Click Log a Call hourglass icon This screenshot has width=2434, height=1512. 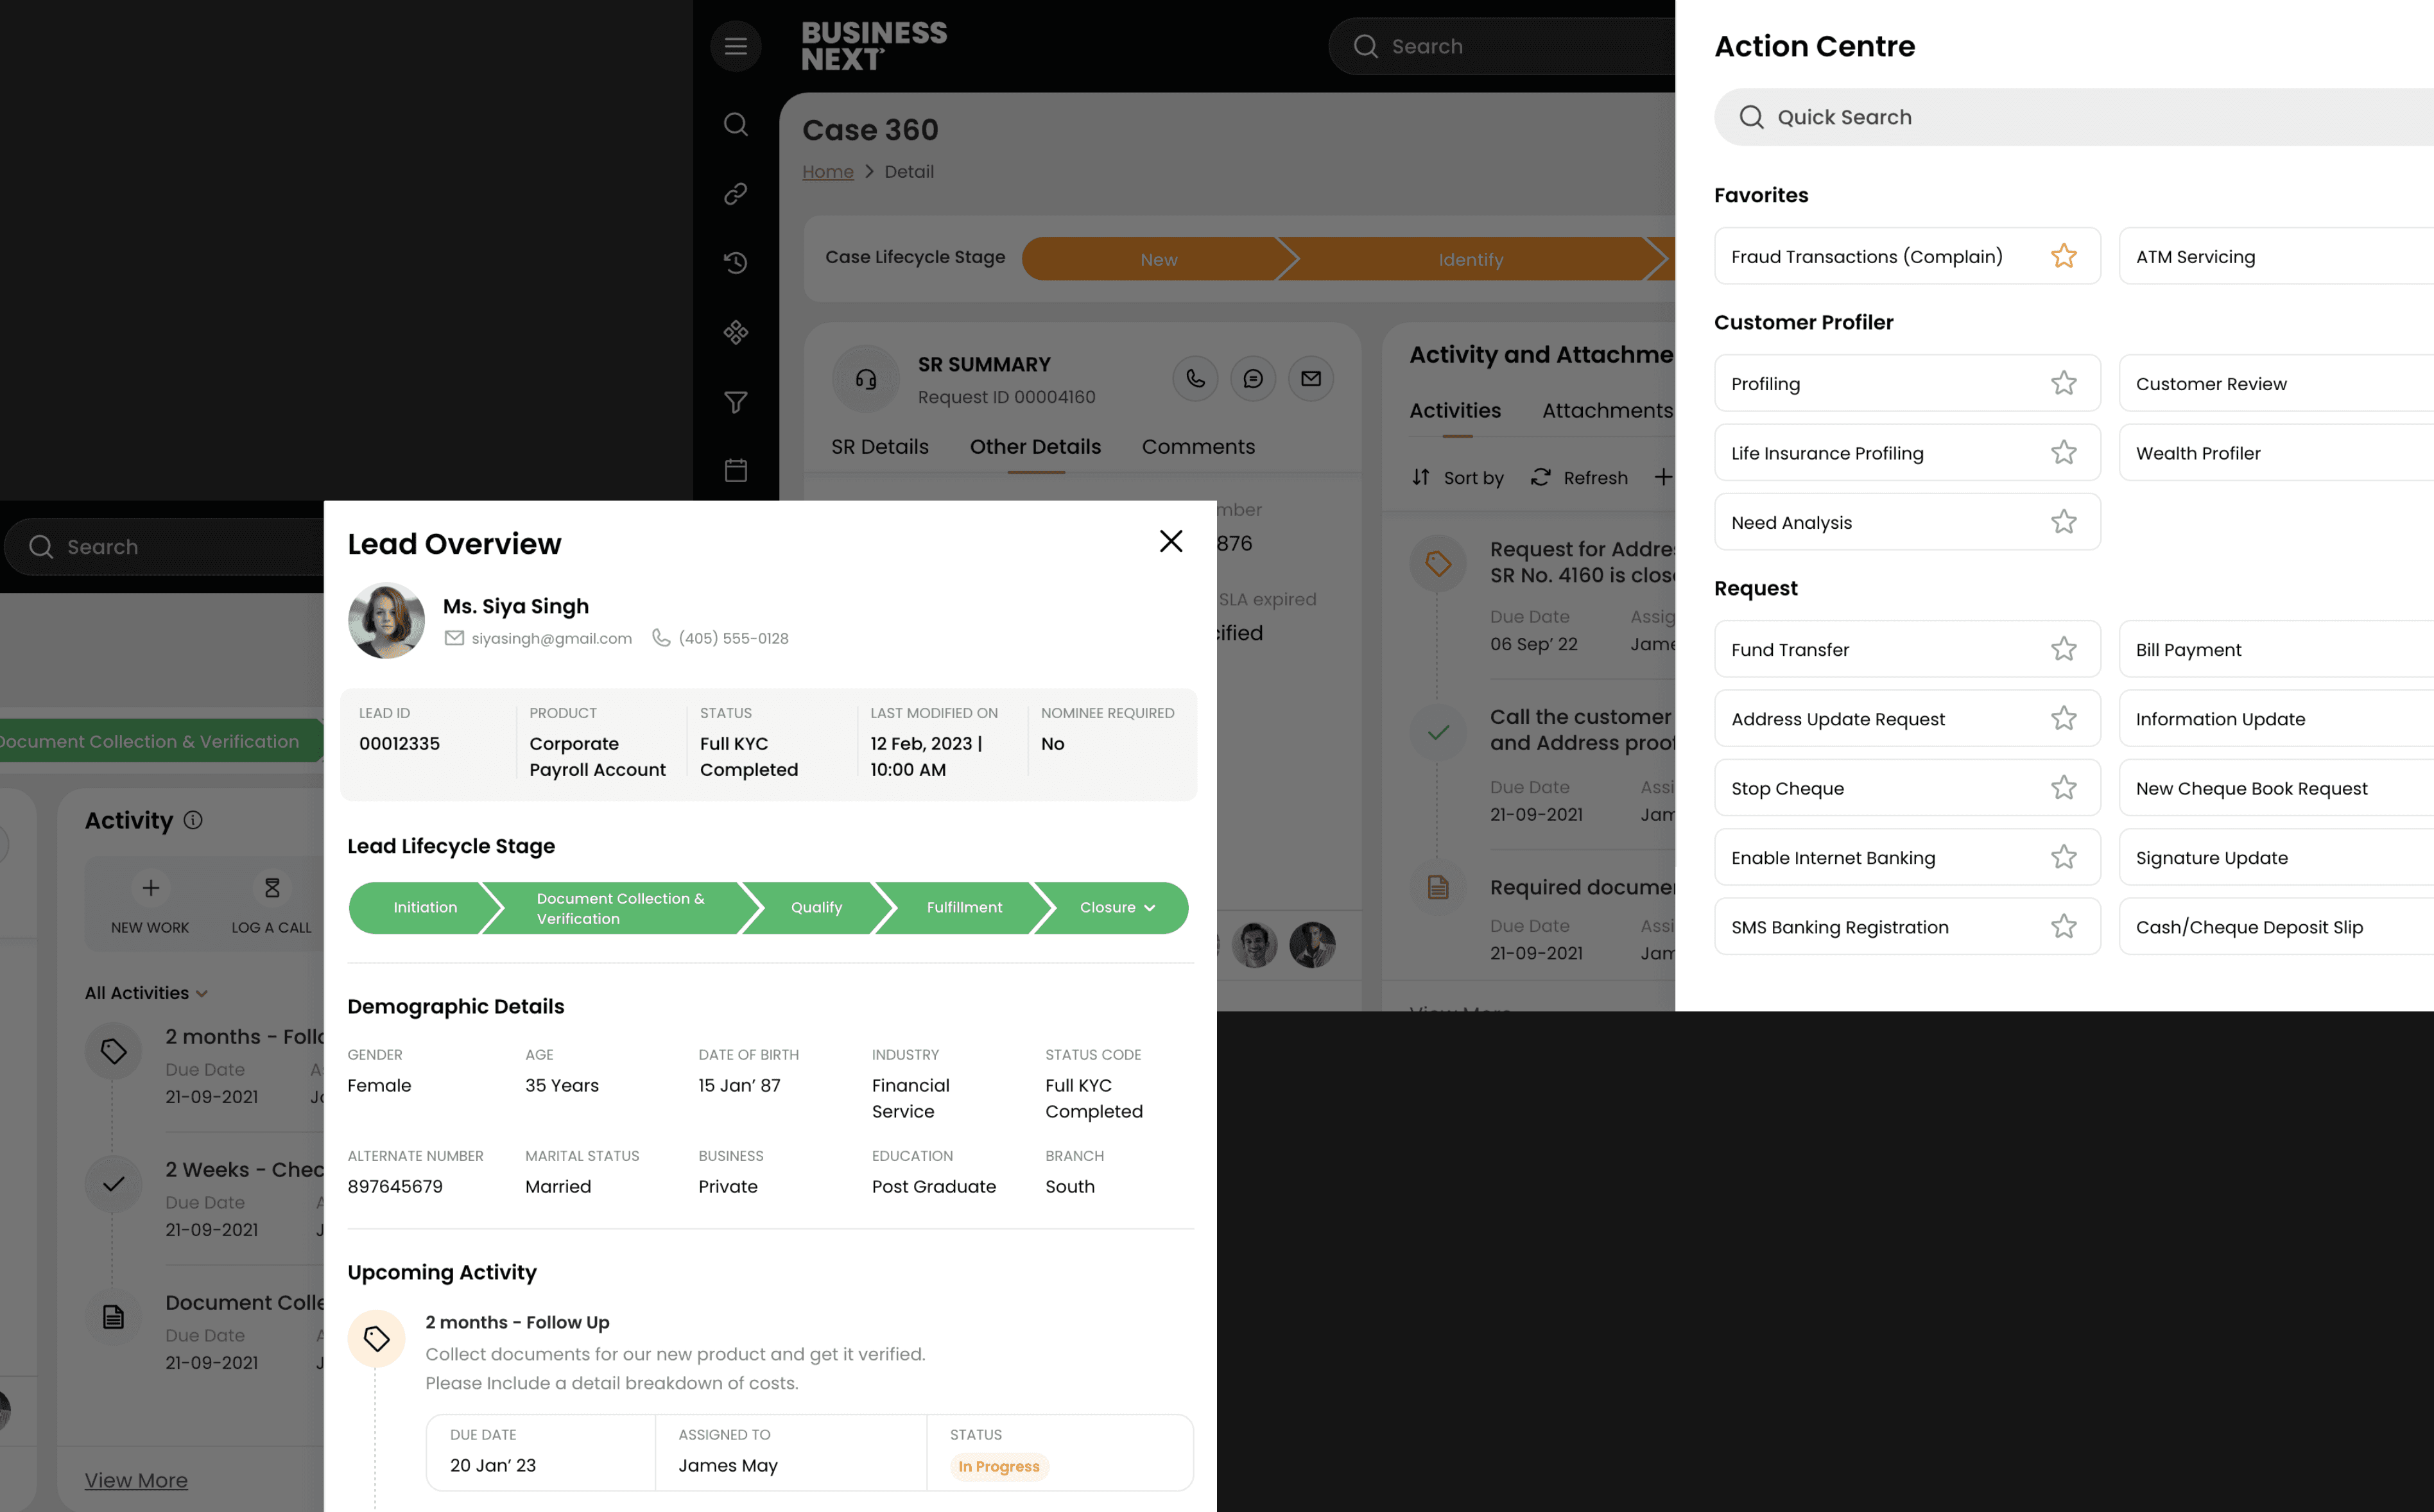point(271,888)
